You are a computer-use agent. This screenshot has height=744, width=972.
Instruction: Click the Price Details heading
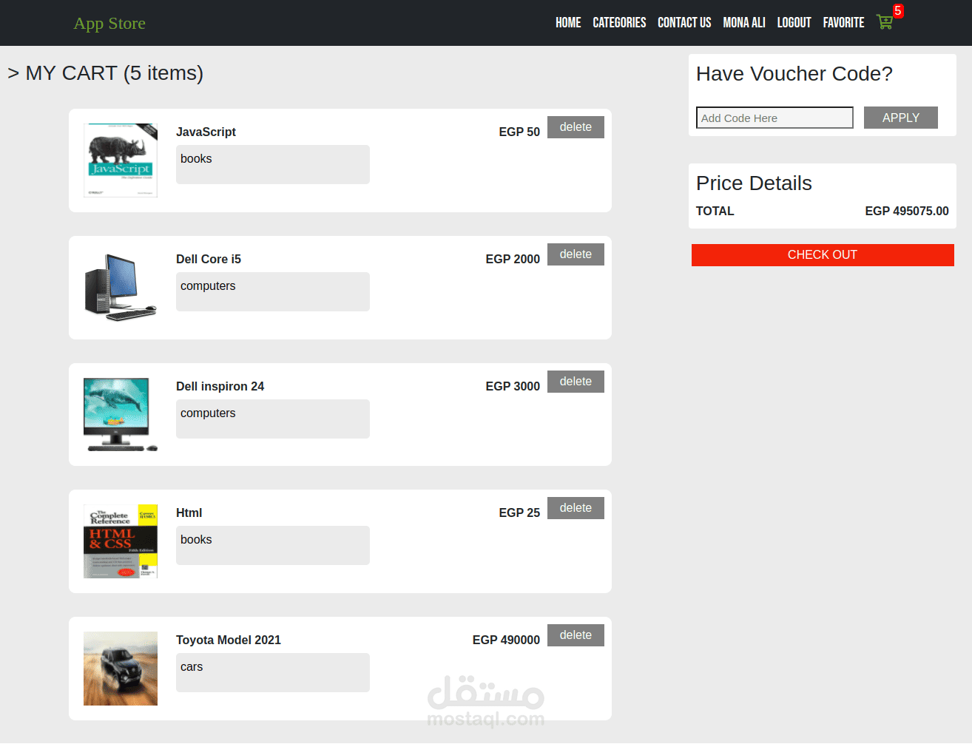(x=754, y=183)
